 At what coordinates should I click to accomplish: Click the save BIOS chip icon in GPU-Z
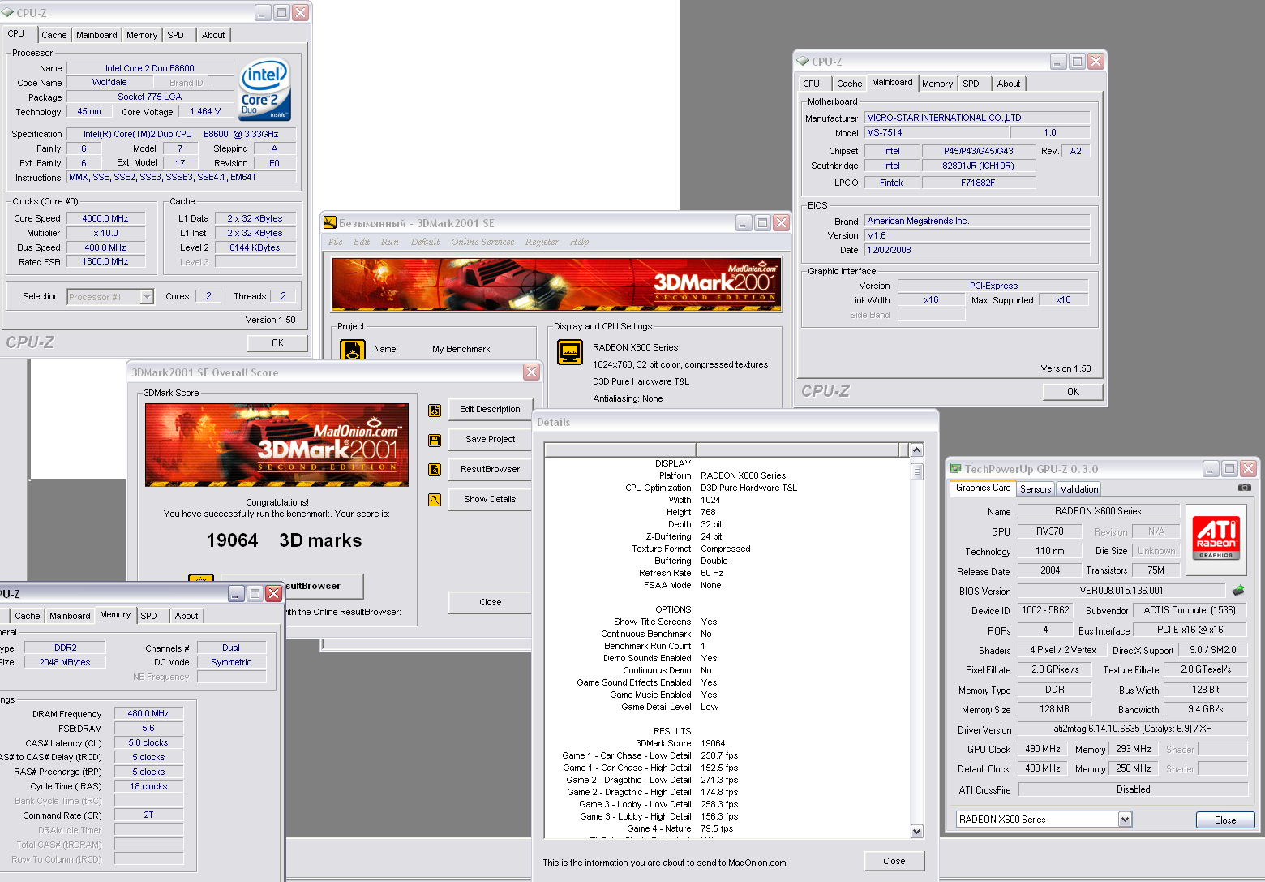1237,590
